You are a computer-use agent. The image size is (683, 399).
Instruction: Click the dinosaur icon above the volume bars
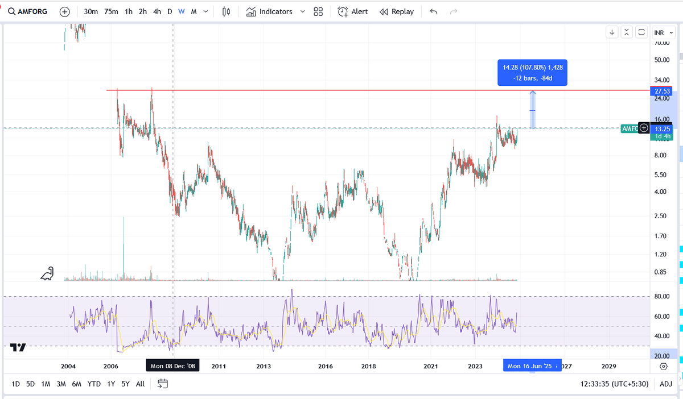(47, 274)
